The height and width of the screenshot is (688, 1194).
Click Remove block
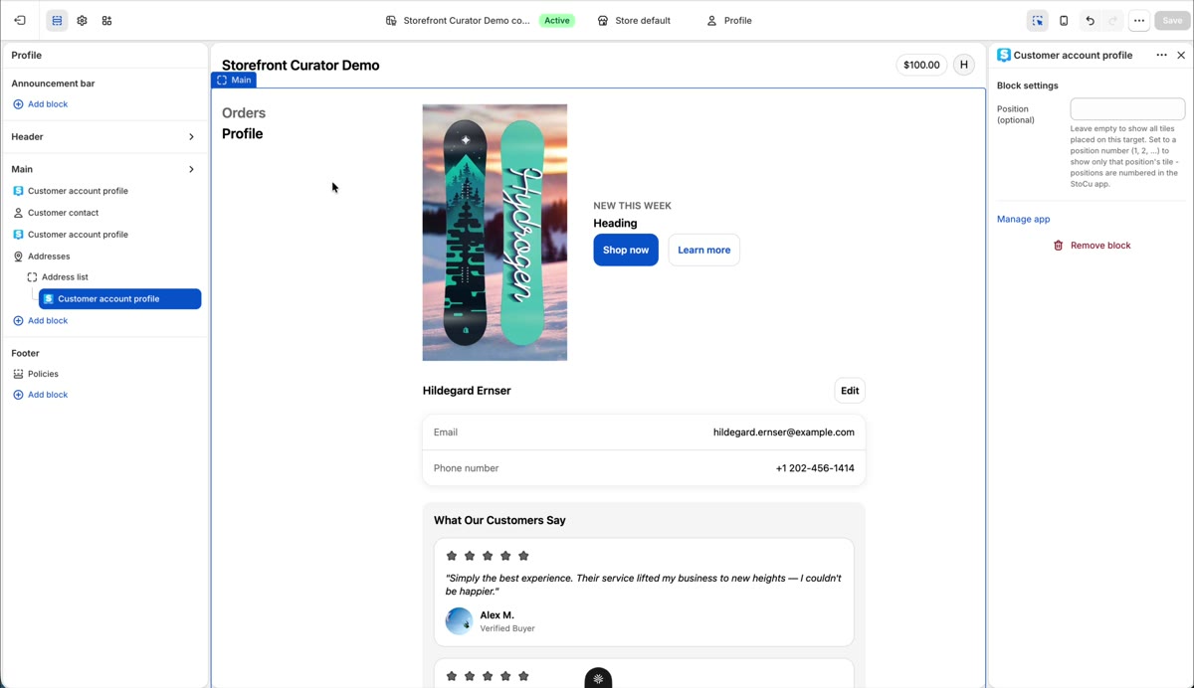pyautogui.click(x=1093, y=246)
